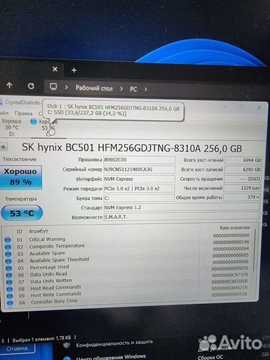270x360 pixels.
Task: Click the serial number field 'NJ9CN51121480CA3G'
Action: point(139,169)
